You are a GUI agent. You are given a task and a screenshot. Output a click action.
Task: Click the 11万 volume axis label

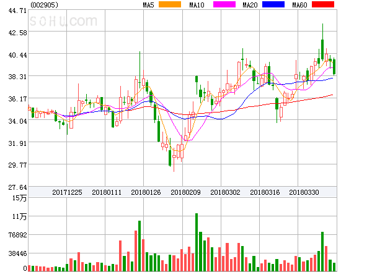click(x=19, y=216)
